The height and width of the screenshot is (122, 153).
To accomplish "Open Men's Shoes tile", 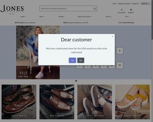I will [57, 102].
